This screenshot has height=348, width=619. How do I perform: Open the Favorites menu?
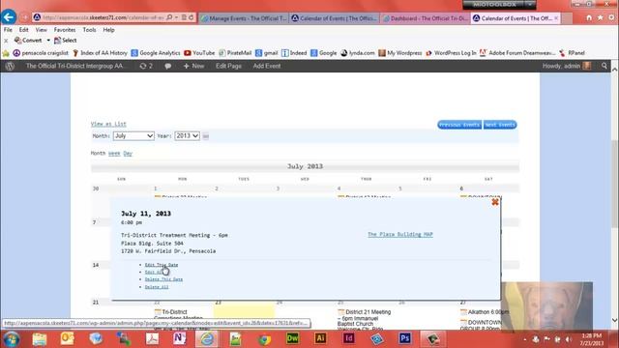[x=65, y=30]
